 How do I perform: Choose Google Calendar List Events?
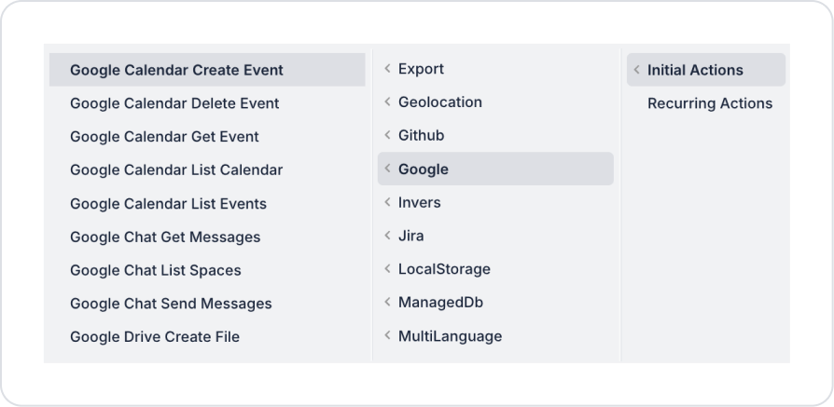coord(207,203)
